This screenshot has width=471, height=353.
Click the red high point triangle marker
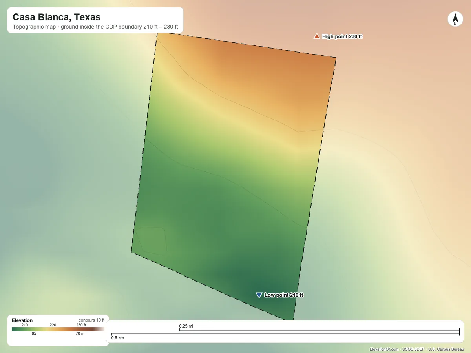[x=317, y=36]
